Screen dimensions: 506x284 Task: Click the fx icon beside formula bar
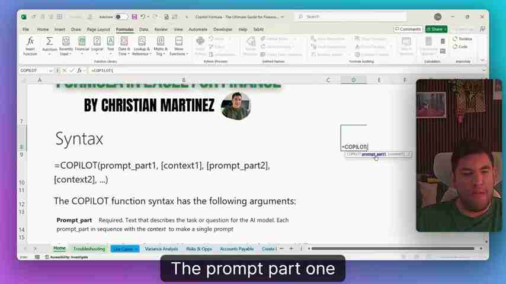pyautogui.click(x=79, y=70)
